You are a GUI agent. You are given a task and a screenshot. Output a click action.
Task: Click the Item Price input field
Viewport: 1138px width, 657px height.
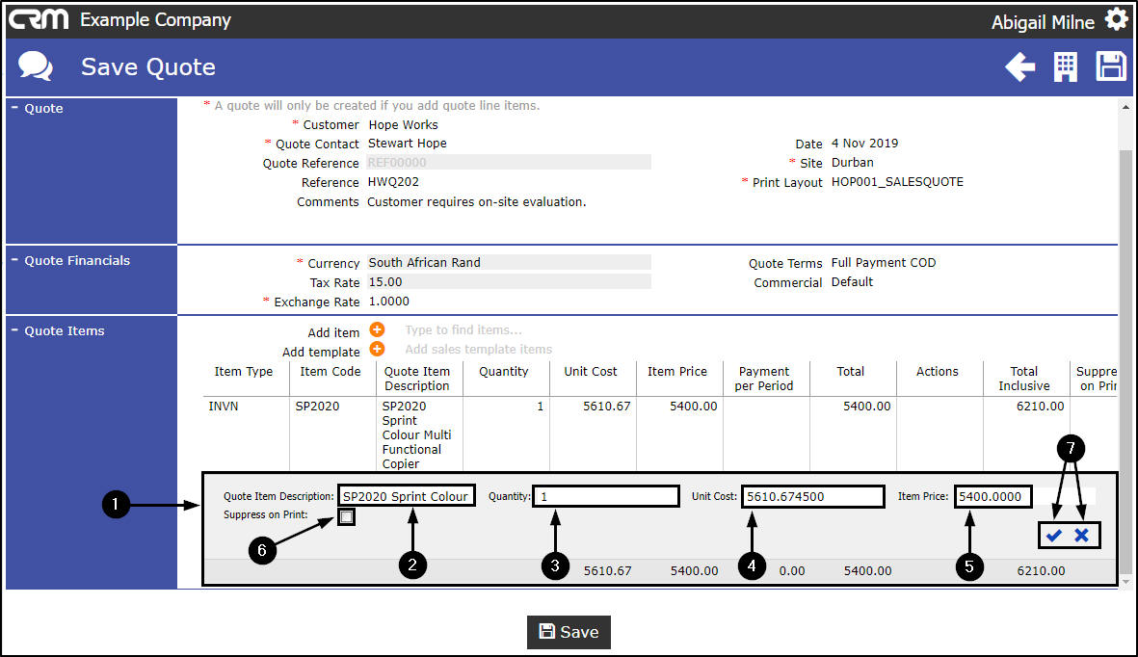pyautogui.click(x=992, y=496)
